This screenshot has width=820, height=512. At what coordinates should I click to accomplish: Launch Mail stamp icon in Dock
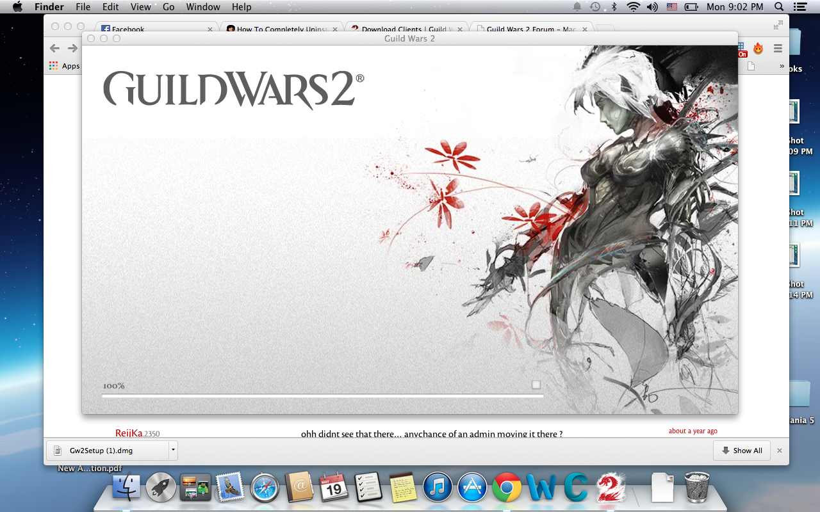pos(231,488)
